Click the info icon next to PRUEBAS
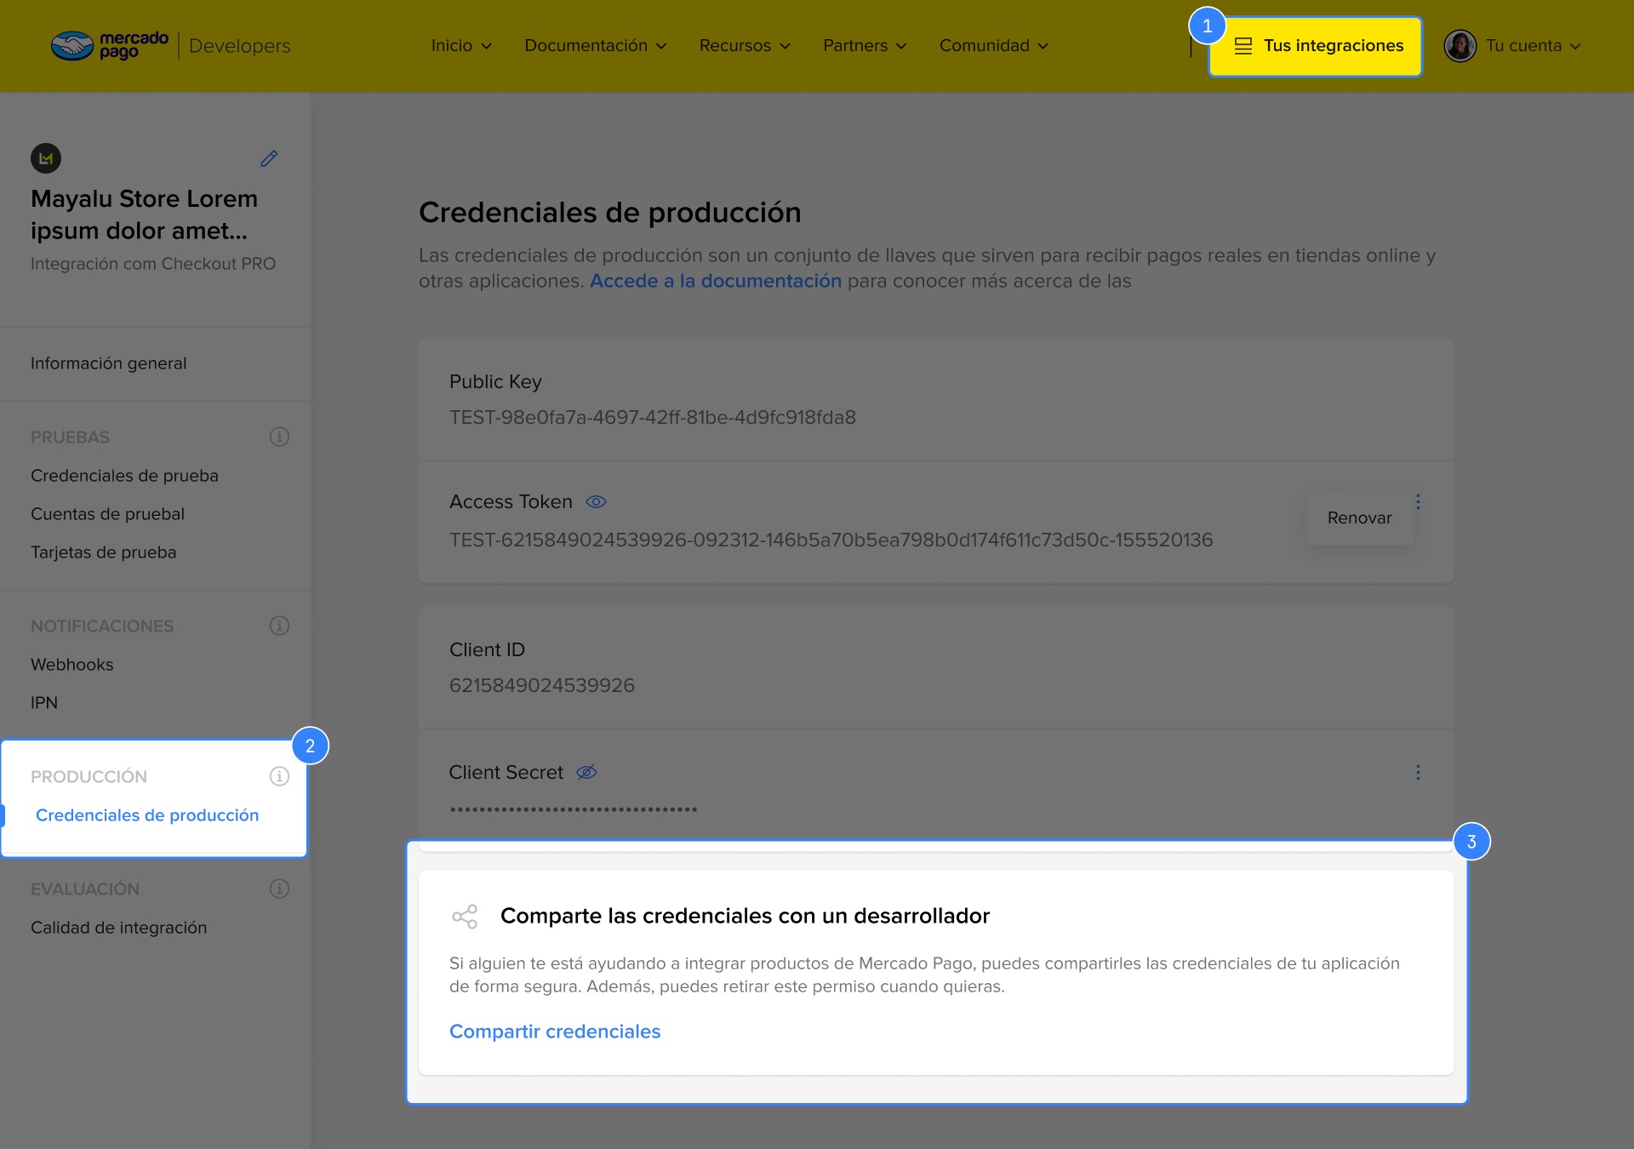This screenshot has height=1149, width=1634. click(279, 437)
